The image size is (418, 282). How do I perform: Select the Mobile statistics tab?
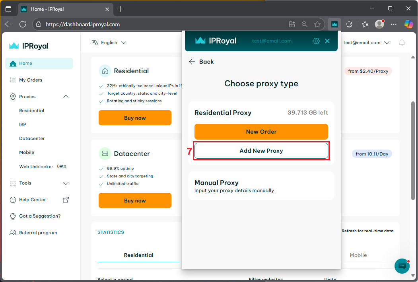(x=358, y=255)
